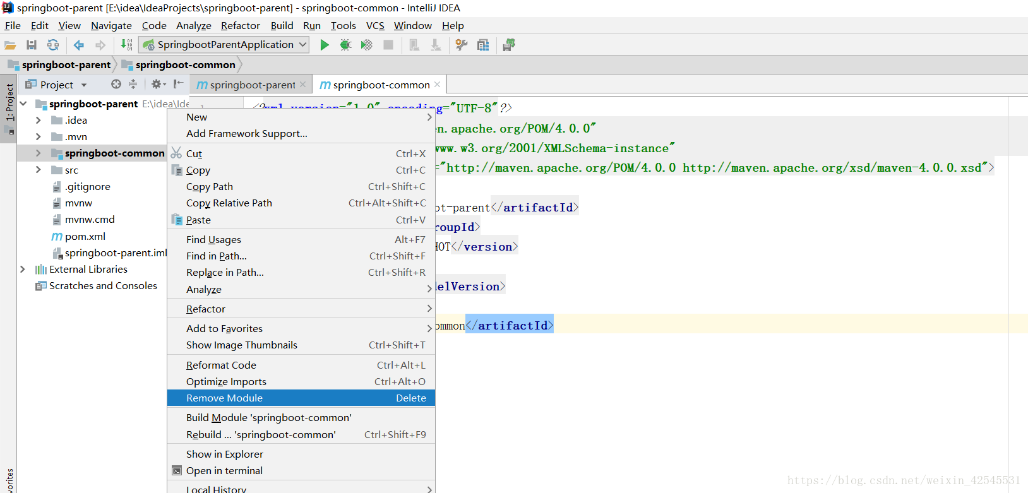Open the VCS menu

[375, 25]
